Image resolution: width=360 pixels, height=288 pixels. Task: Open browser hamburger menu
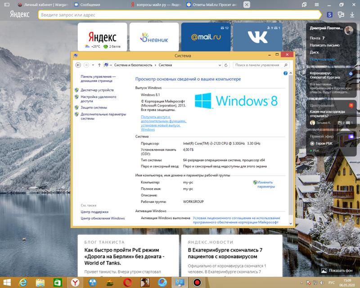point(317,4)
